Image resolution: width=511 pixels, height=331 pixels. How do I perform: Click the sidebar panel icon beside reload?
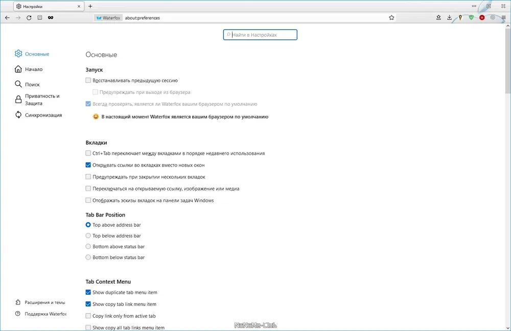(x=40, y=17)
